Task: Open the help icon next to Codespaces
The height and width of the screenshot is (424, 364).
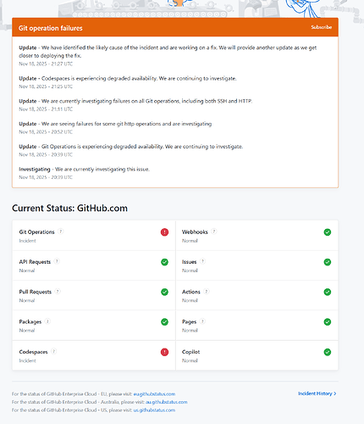Action: point(53,351)
